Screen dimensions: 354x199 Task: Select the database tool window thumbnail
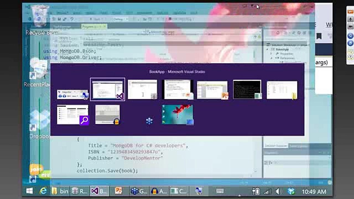click(x=143, y=90)
